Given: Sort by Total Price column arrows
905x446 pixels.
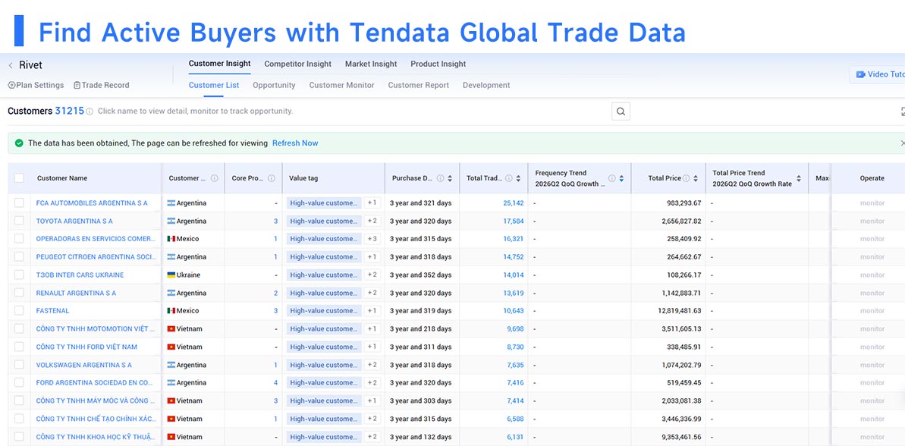Looking at the screenshot, I should (x=696, y=178).
